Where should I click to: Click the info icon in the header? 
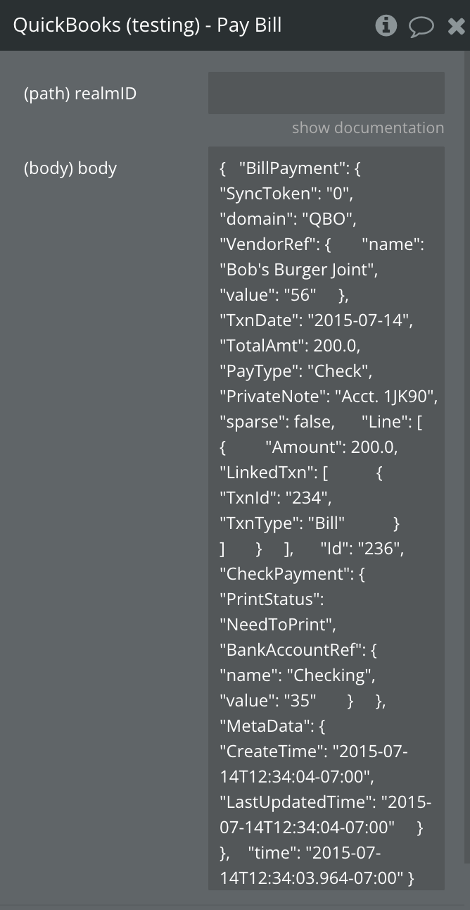(386, 26)
